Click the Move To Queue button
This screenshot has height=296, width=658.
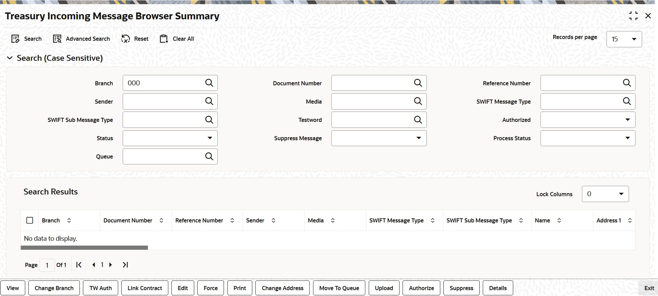click(339, 288)
